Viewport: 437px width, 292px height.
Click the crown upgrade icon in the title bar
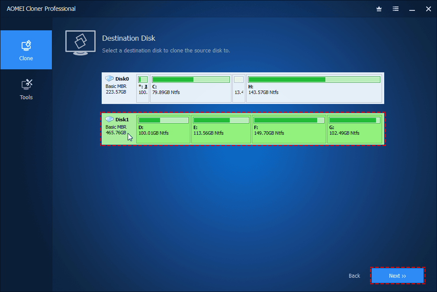[379, 9]
